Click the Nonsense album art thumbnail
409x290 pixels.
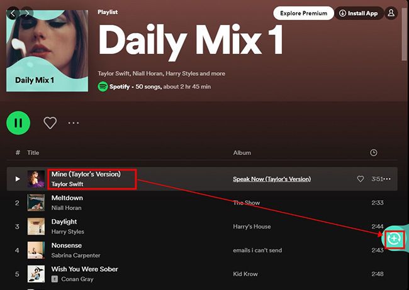click(36, 250)
